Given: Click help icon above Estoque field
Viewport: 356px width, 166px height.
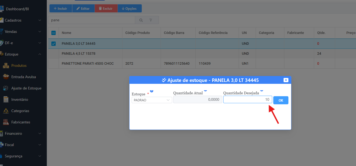Looking at the screenshot, I should pos(151,91).
